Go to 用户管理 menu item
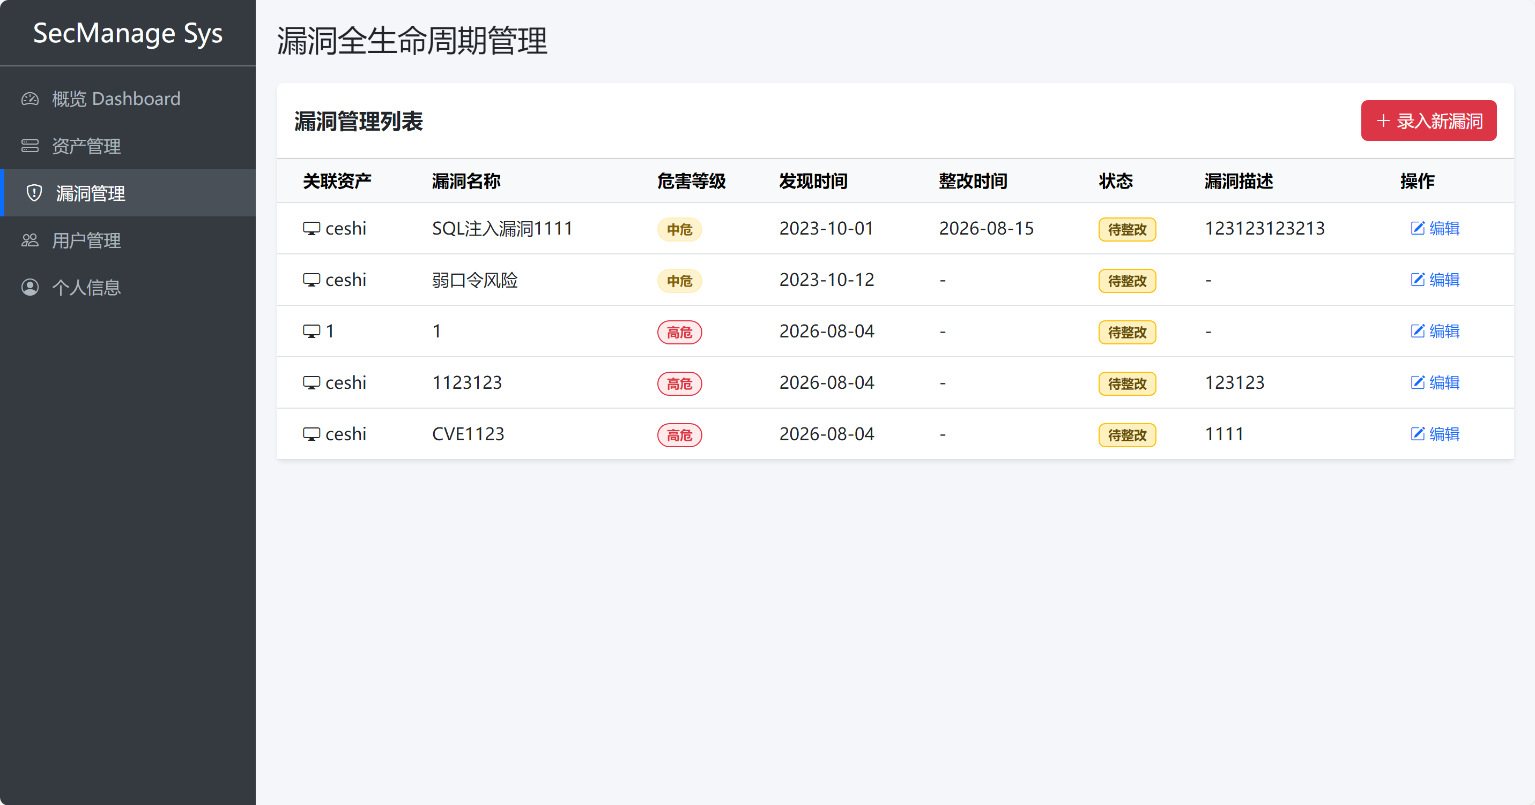This screenshot has height=805, width=1535. [128, 240]
